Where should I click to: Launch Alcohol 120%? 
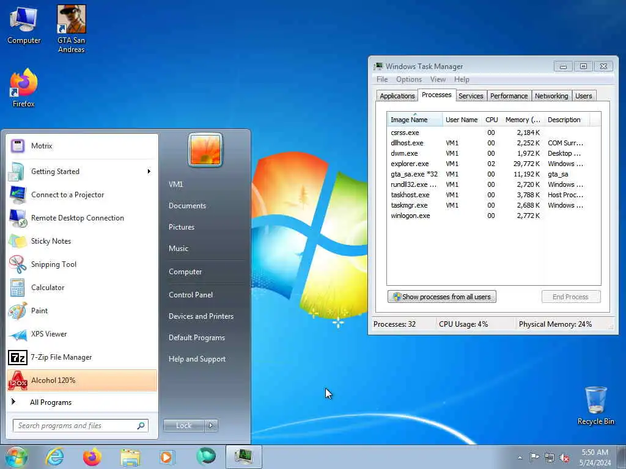(82, 380)
